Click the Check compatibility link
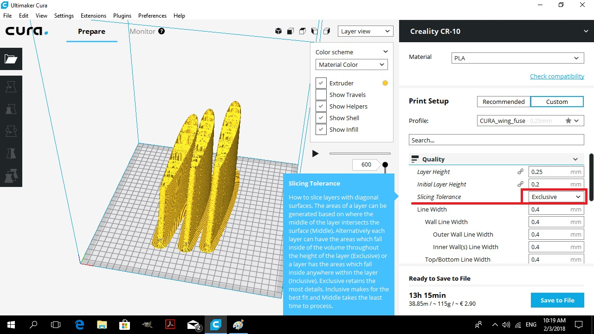 pyautogui.click(x=557, y=76)
